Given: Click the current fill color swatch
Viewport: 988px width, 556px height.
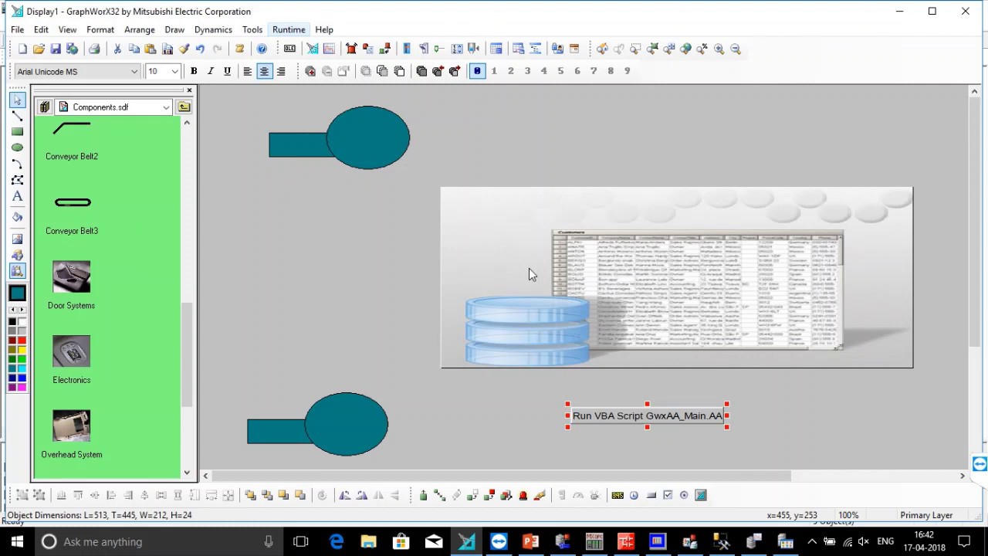Looking at the screenshot, I should [17, 293].
